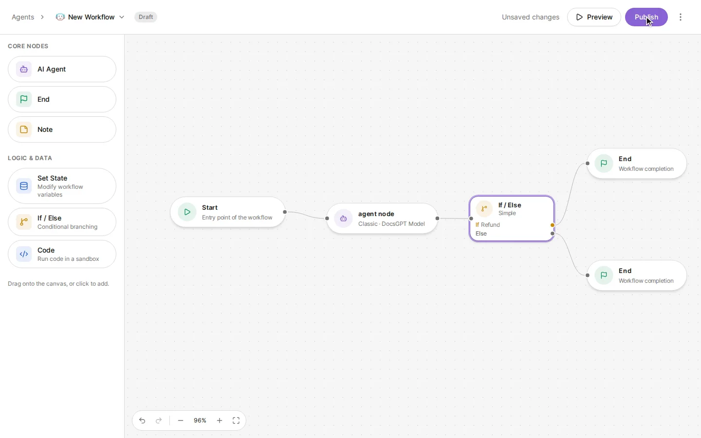Click the Else output handle on If / Else node

553,234
